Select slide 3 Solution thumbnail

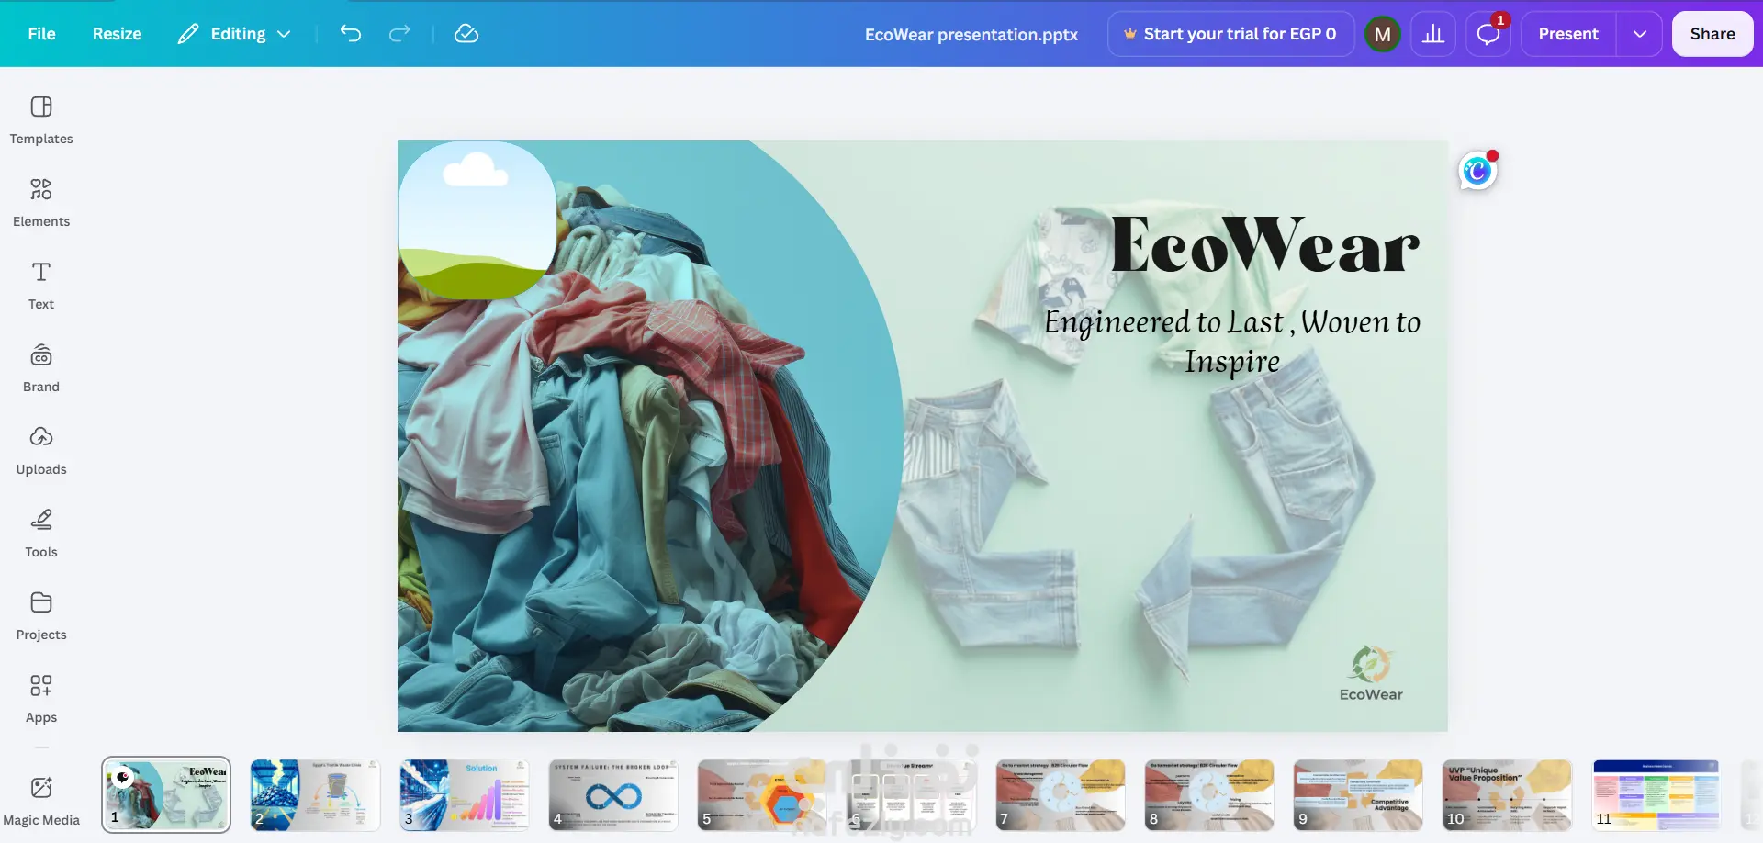[x=464, y=795]
